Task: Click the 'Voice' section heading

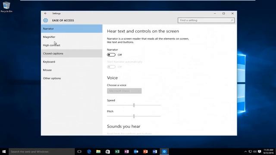Action: (x=112, y=77)
